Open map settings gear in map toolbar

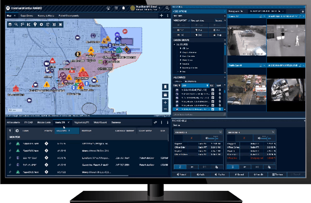coord(41,24)
